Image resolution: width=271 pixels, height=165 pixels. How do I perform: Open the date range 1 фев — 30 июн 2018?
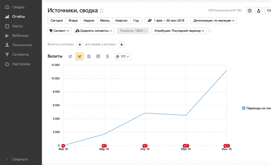(166, 21)
